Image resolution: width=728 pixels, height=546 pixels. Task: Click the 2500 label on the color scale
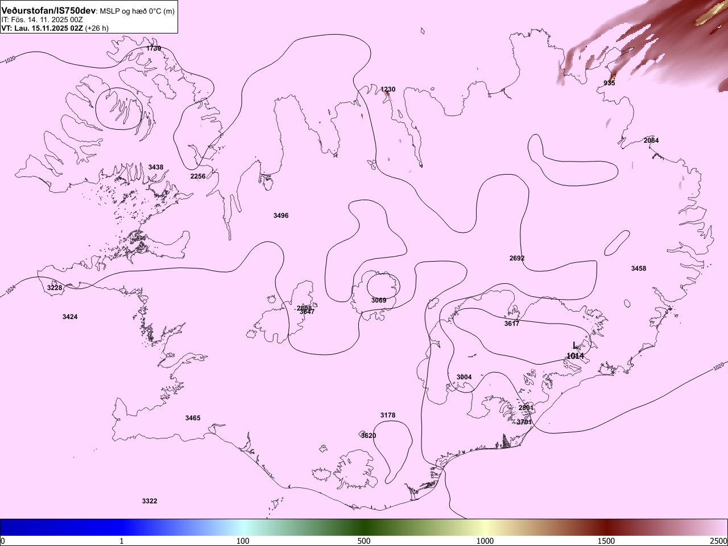(718, 541)
